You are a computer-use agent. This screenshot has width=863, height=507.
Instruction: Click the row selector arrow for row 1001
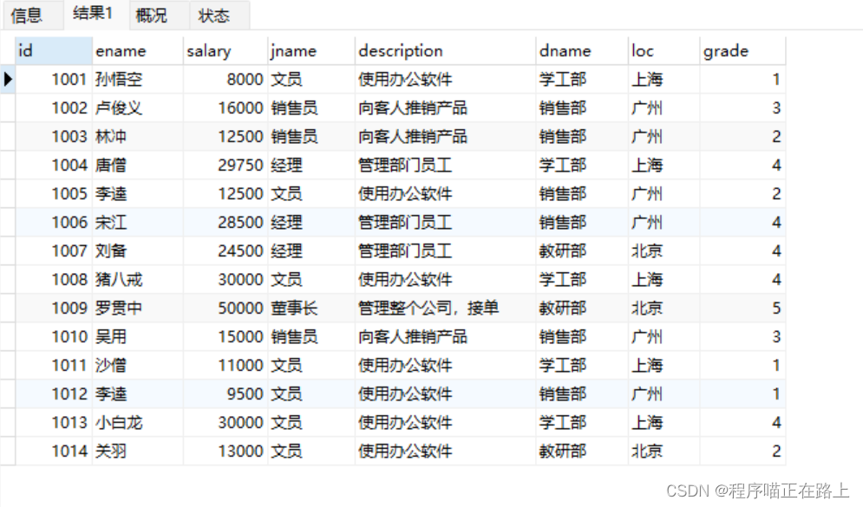coord(8,79)
